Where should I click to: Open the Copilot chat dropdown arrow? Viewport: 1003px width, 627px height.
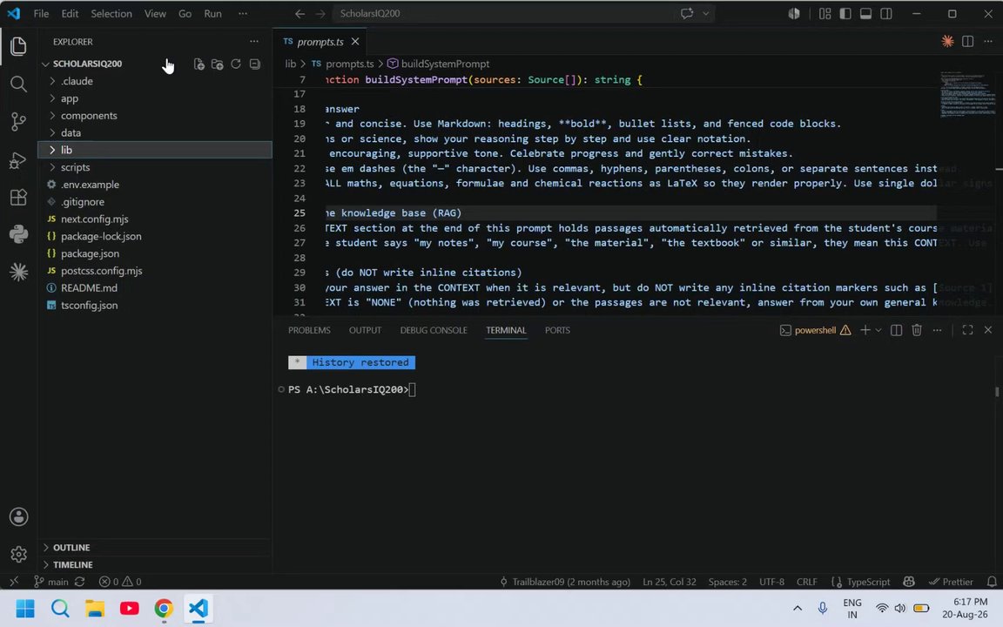[x=705, y=13]
